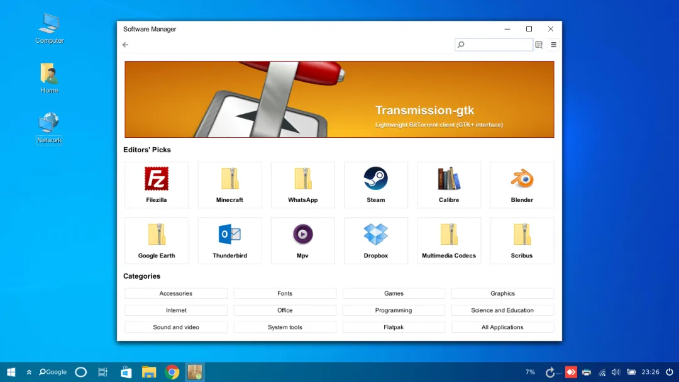This screenshot has width=679, height=382.
Task: Browse the Programming category
Action: tap(394, 310)
